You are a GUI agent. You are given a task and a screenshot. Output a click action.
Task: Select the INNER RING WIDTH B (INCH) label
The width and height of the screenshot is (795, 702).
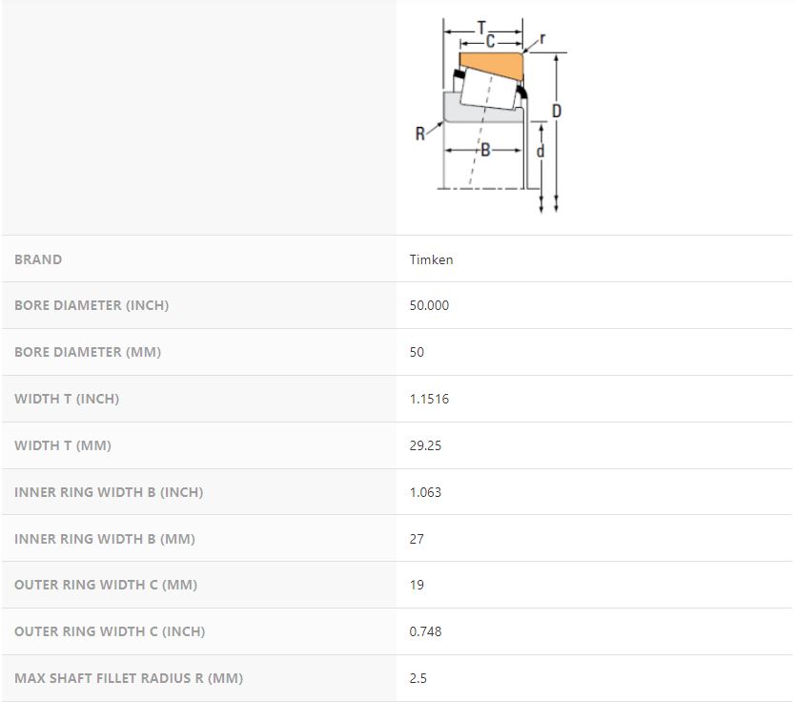click(109, 492)
